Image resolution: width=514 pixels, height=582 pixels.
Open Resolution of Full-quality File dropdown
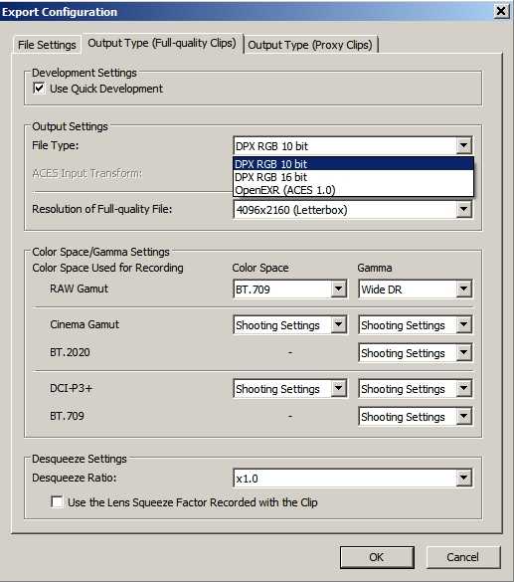click(x=353, y=210)
